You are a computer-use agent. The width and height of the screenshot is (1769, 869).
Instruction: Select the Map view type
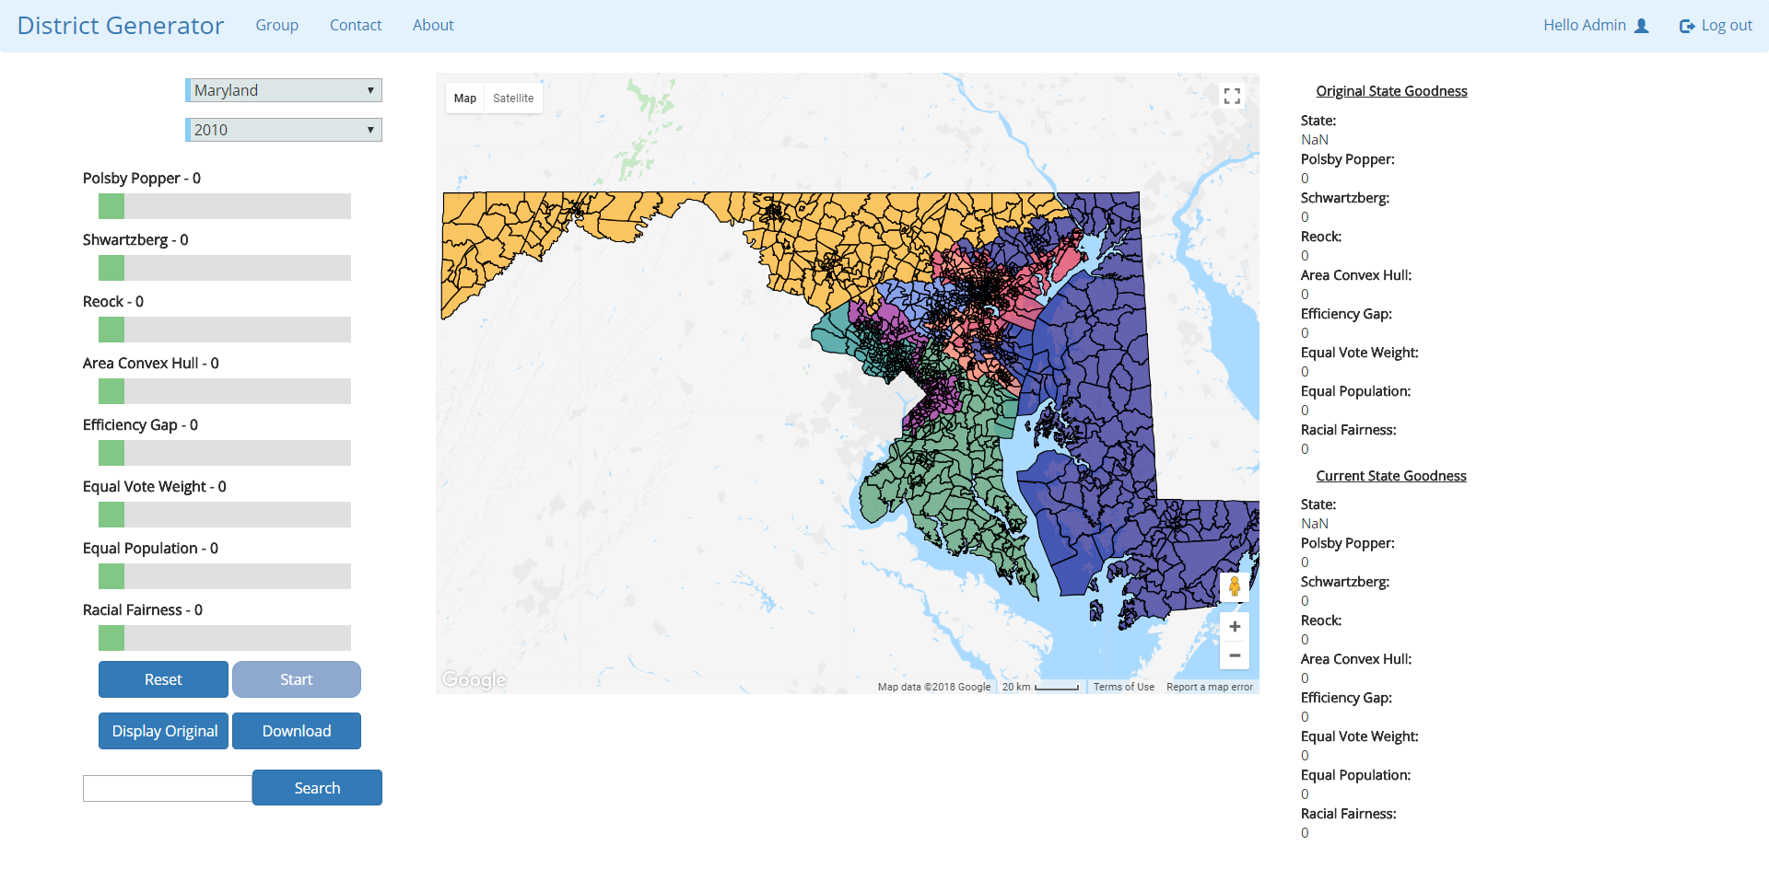pos(465,98)
